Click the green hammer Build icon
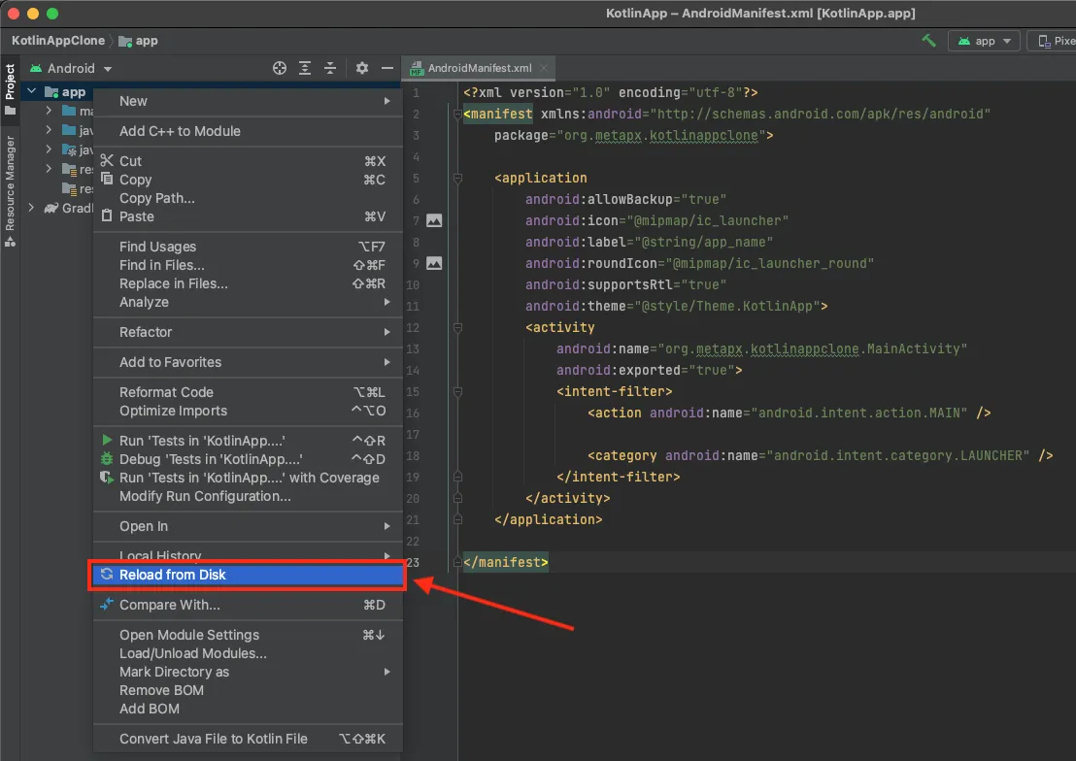Screen dimensions: 1076x761 click(928, 41)
